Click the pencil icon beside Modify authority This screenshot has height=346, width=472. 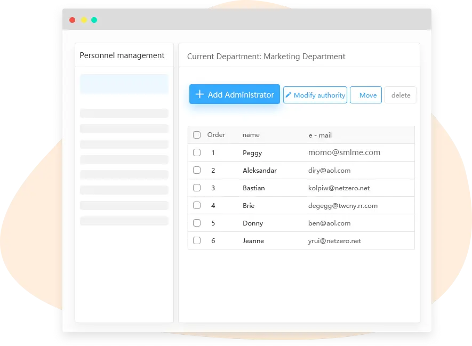point(289,95)
